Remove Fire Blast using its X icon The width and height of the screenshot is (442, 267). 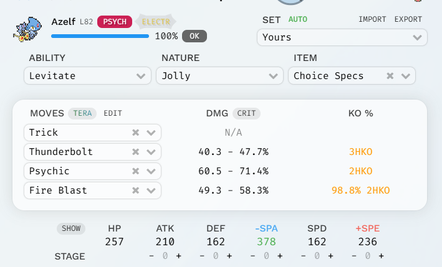135,190
